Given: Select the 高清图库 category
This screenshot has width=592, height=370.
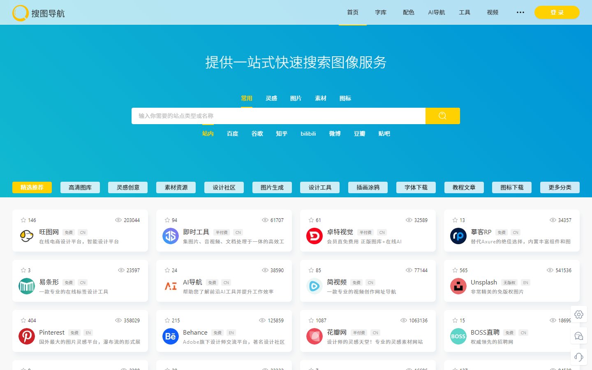Looking at the screenshot, I should 80,187.
